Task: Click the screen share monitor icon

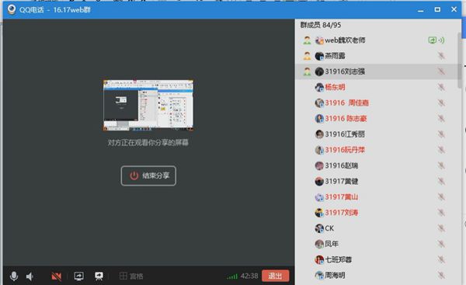Action: pos(78,276)
